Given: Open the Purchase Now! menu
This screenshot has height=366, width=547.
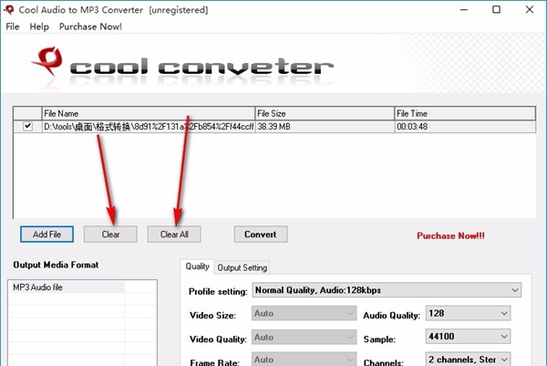Looking at the screenshot, I should pos(90,26).
